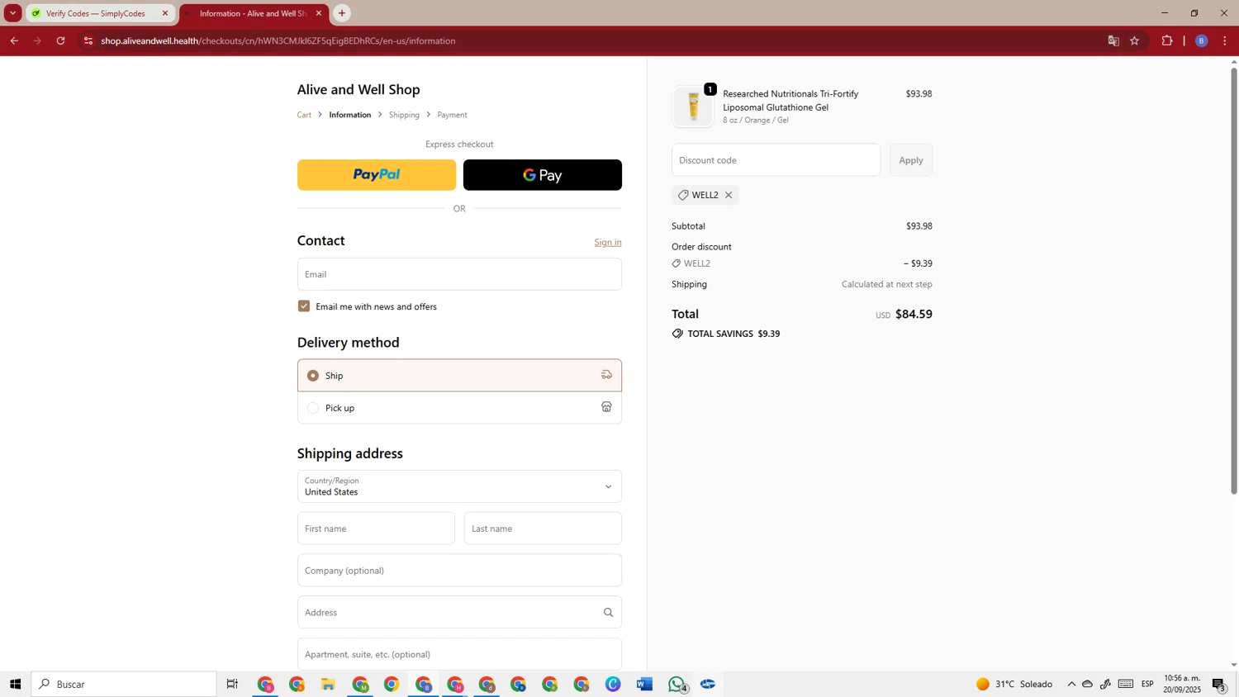The width and height of the screenshot is (1239, 697).
Task: Select the Ship delivery radio option
Action: 313,376
